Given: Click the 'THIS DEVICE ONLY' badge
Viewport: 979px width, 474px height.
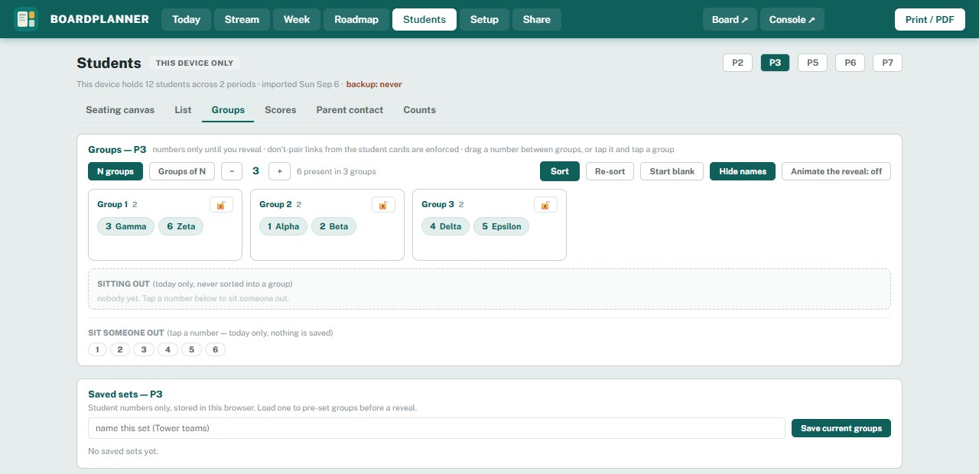Looking at the screenshot, I should pos(194,63).
